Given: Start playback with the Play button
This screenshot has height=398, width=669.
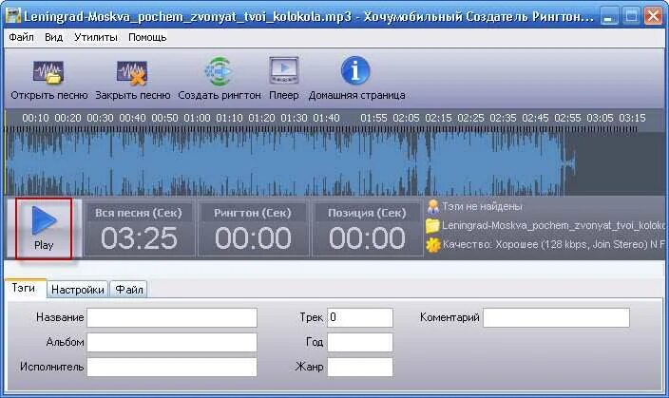Looking at the screenshot, I should pyautogui.click(x=44, y=228).
